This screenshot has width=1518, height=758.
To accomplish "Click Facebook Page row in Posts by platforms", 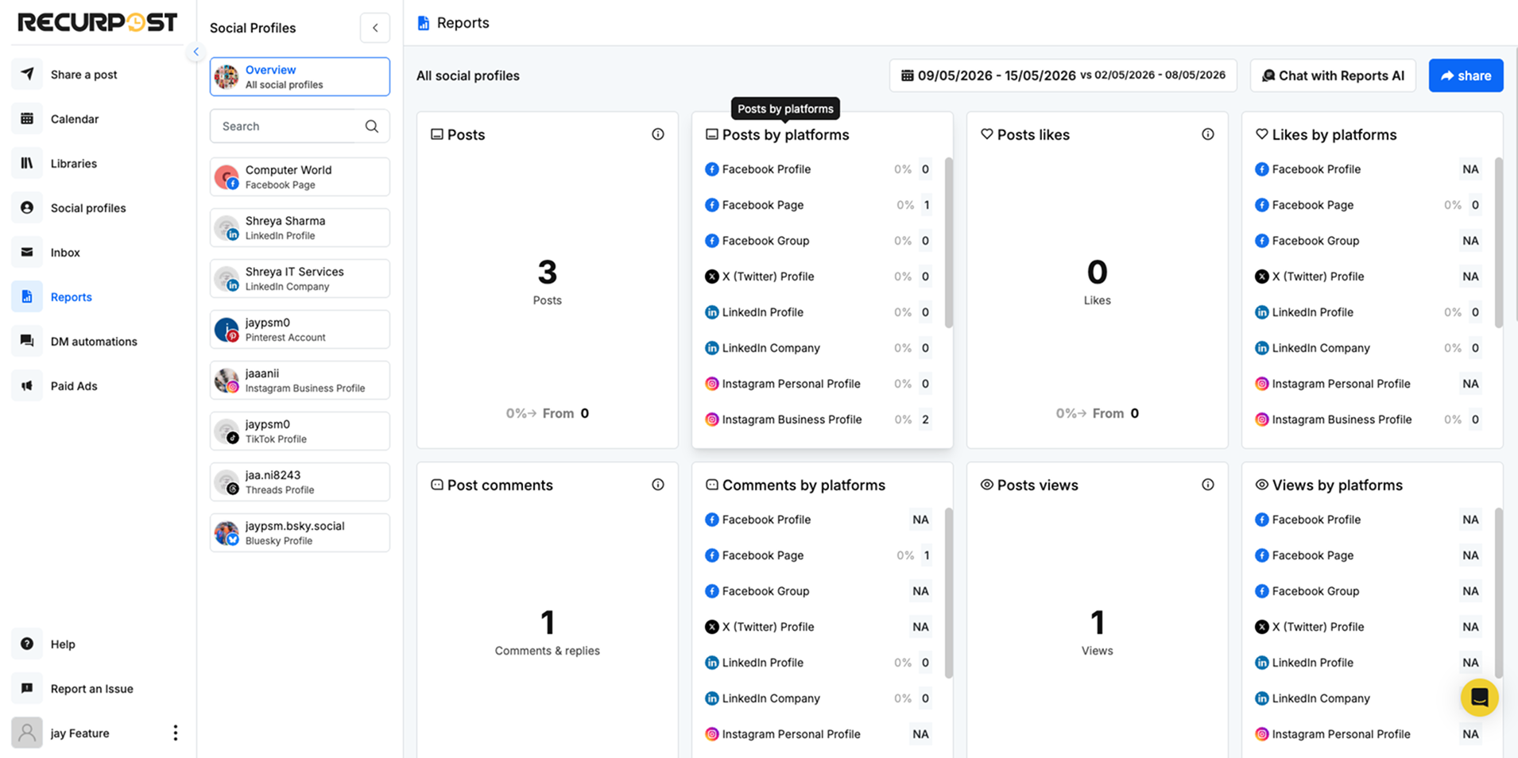I will point(819,205).
